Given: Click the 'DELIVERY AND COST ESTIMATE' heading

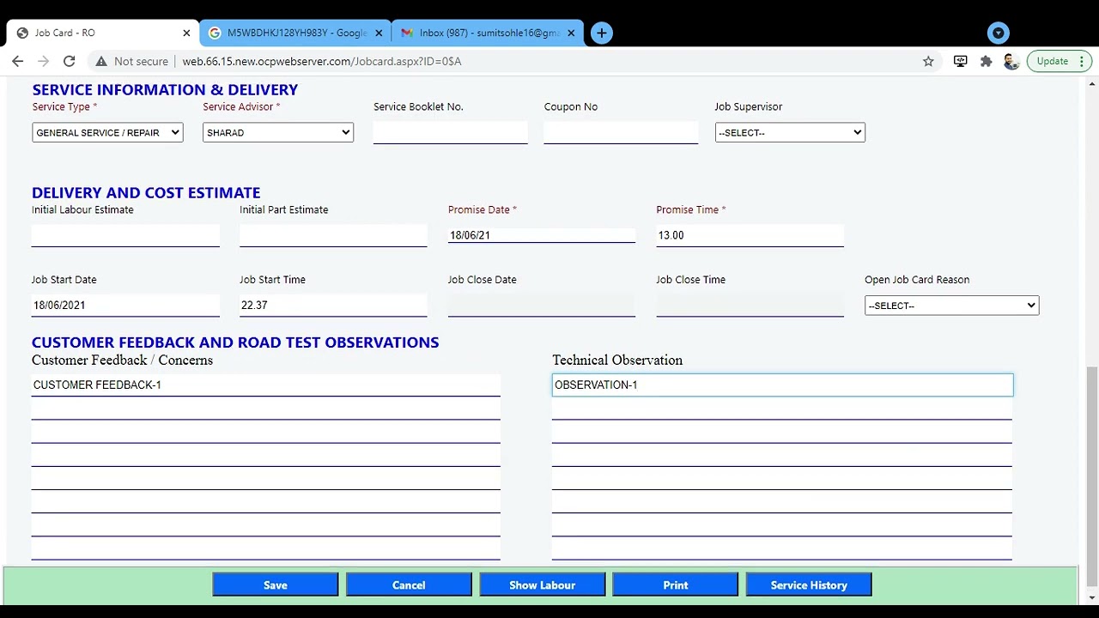Looking at the screenshot, I should (146, 192).
